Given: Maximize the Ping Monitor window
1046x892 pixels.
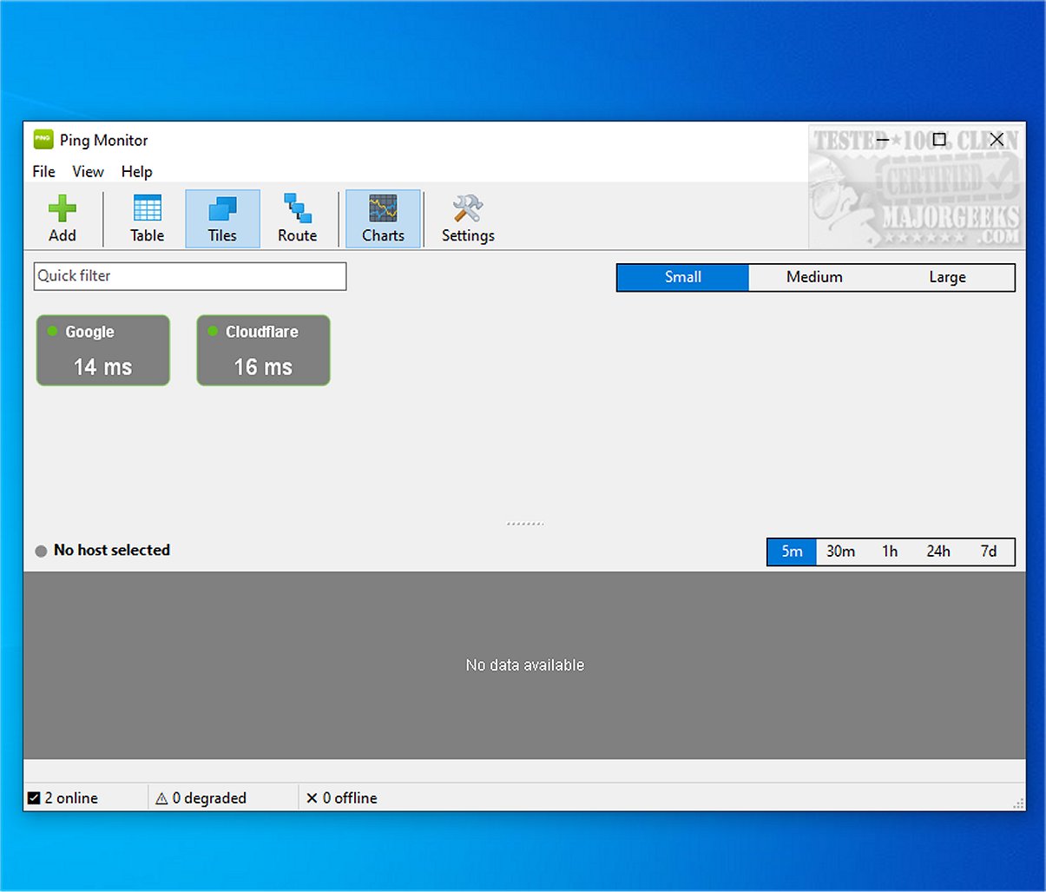Looking at the screenshot, I should pyautogui.click(x=939, y=139).
